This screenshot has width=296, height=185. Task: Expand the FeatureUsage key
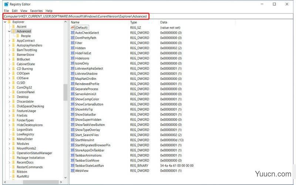[x=9, y=111]
